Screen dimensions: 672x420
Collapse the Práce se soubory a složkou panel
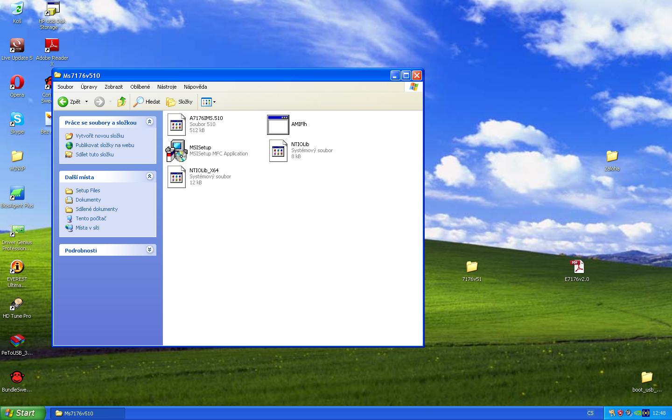[x=149, y=122]
